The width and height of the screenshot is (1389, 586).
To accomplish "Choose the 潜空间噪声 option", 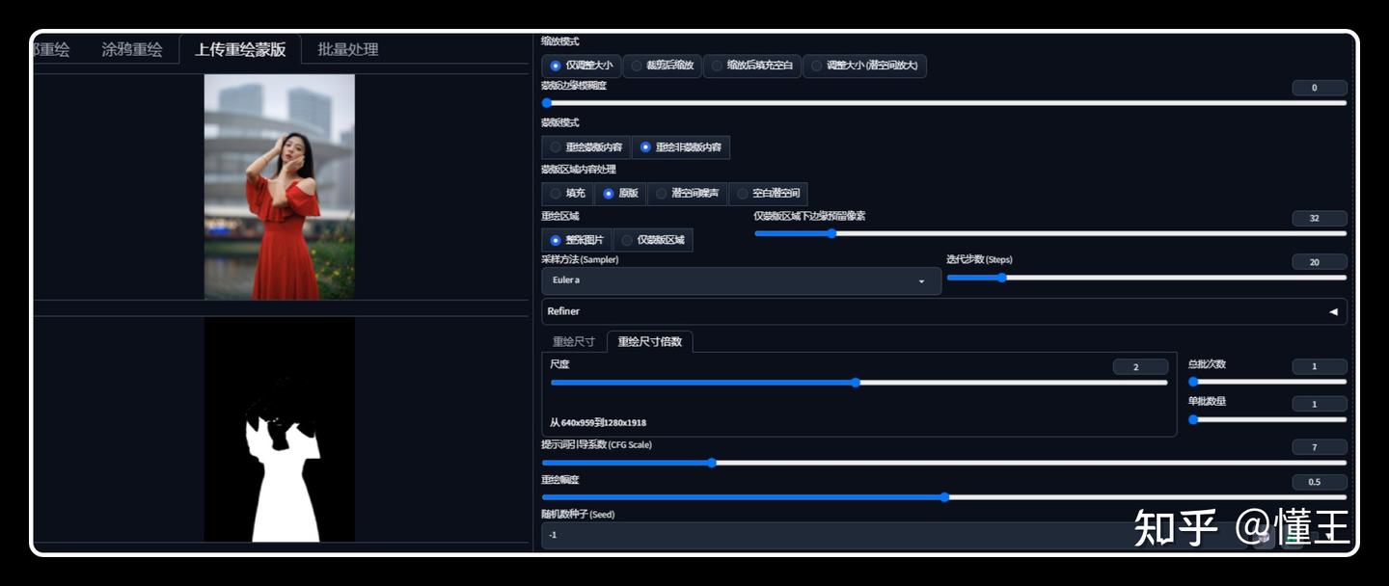I will click(697, 193).
